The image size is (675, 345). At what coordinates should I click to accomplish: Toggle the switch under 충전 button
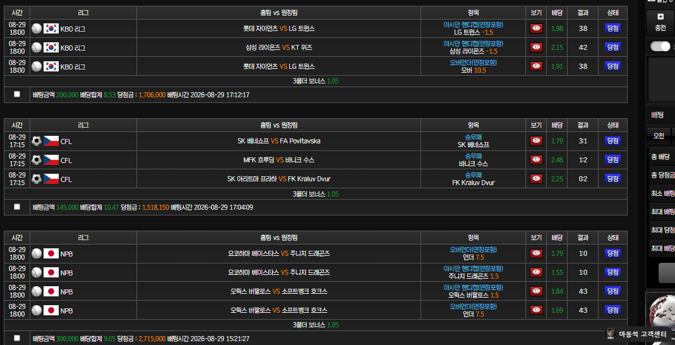point(660,46)
